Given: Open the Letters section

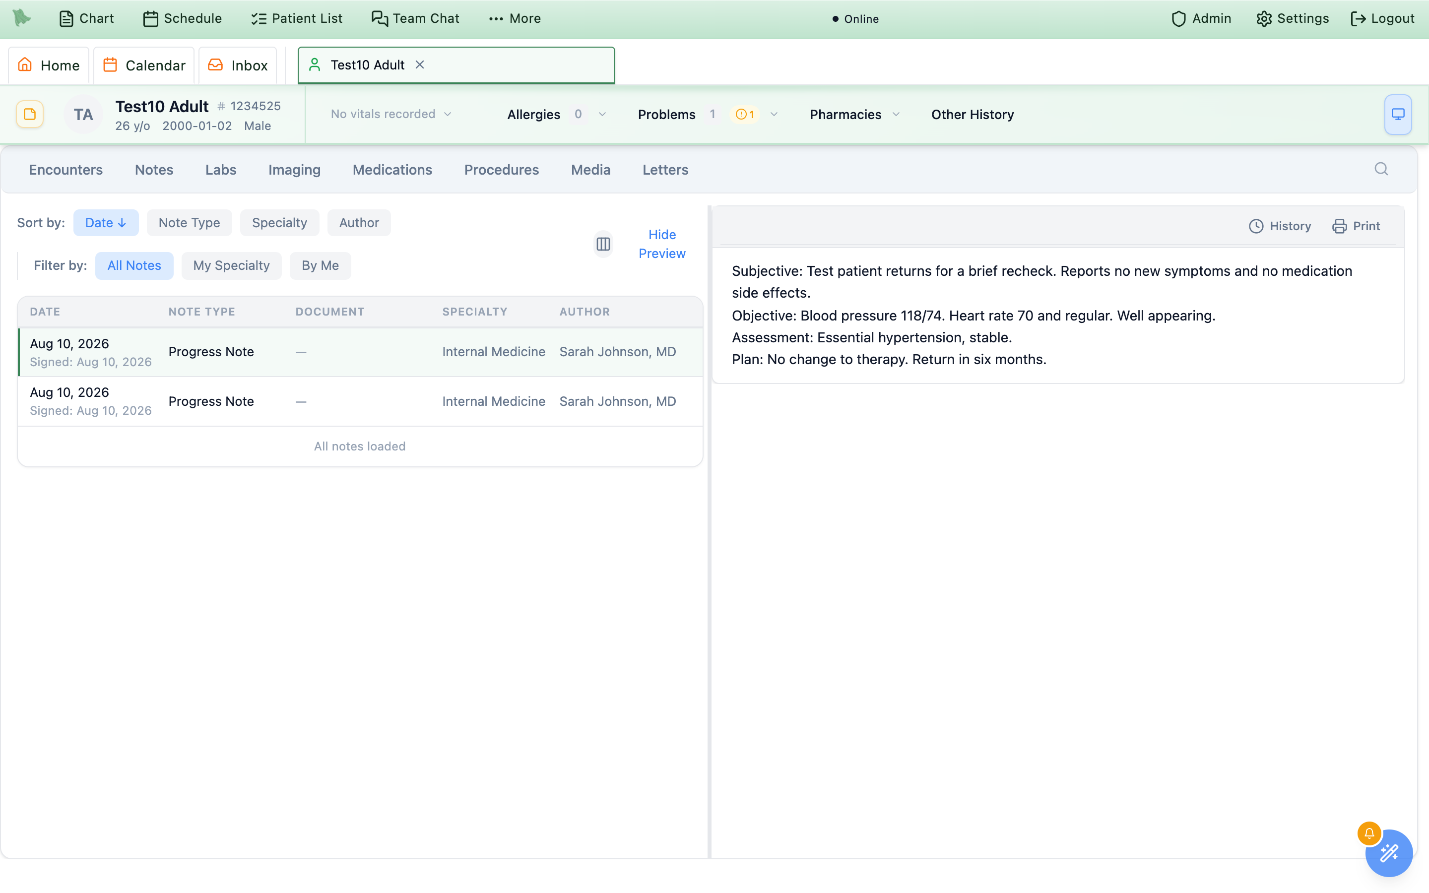Looking at the screenshot, I should 665,170.
